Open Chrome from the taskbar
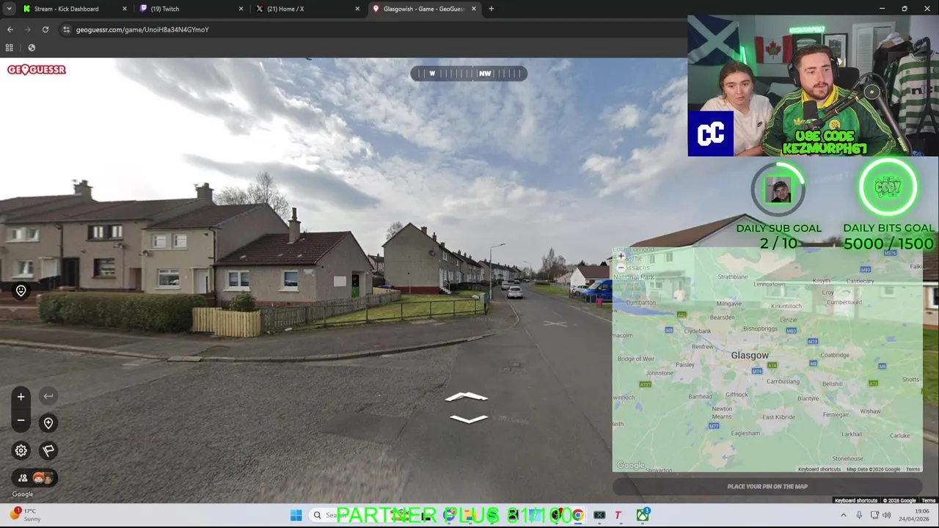 (x=577, y=516)
